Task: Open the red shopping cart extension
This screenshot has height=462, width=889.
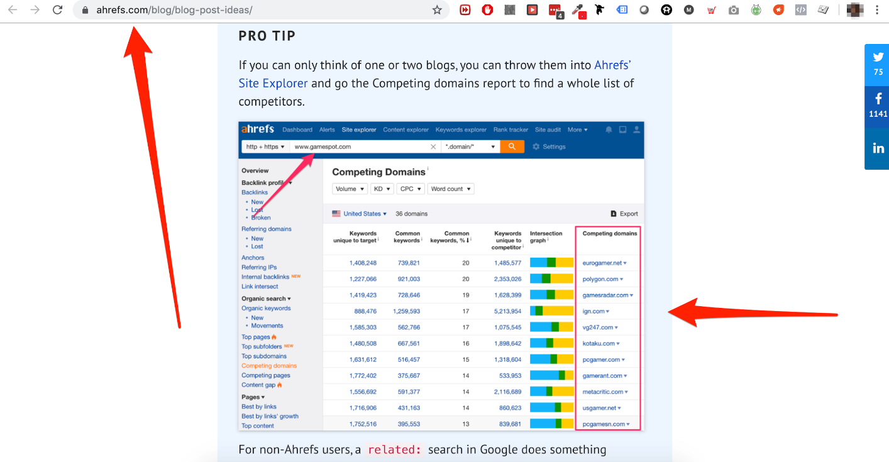Action: [x=711, y=10]
